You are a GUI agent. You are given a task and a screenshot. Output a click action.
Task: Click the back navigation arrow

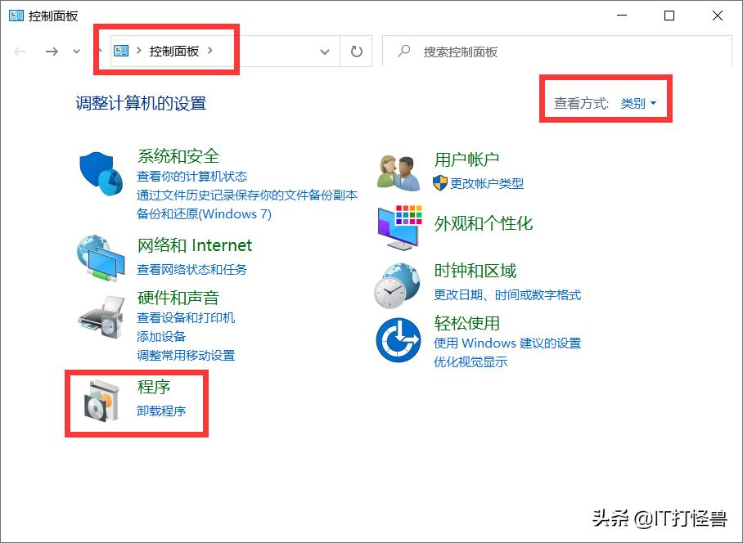click(20, 50)
